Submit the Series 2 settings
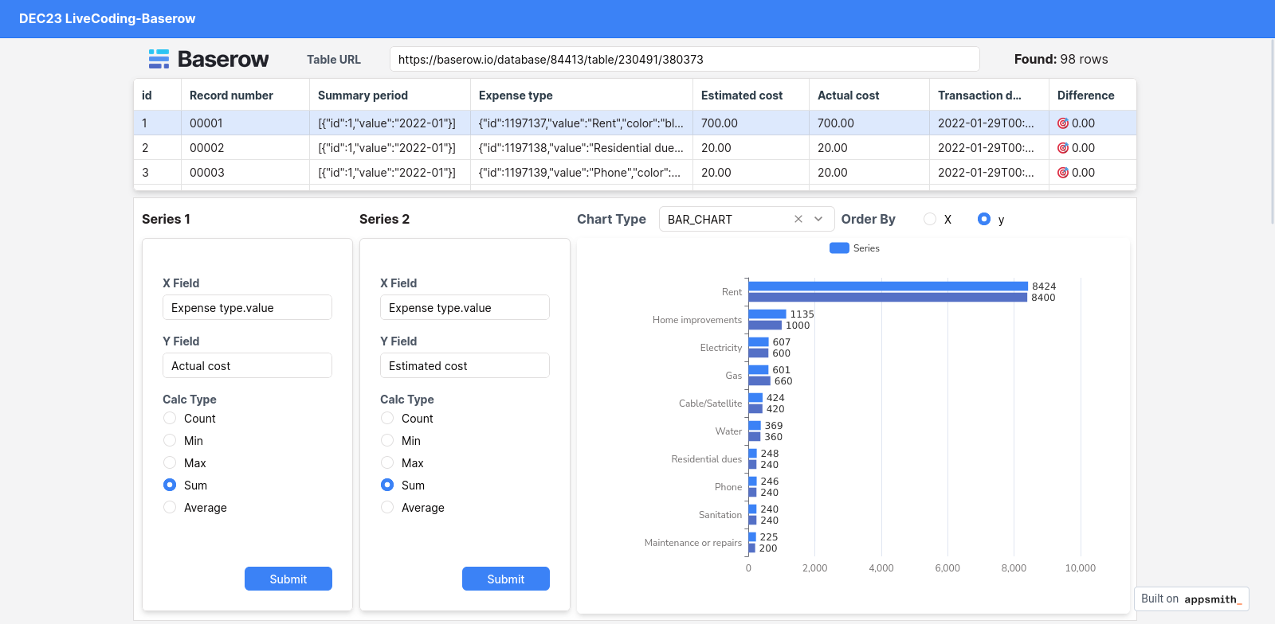The image size is (1275, 624). tap(505, 579)
